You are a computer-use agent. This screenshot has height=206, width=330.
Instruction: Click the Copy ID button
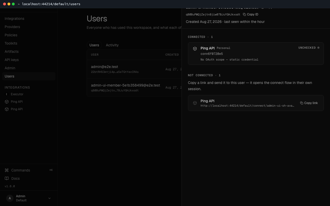[x=250, y=14]
